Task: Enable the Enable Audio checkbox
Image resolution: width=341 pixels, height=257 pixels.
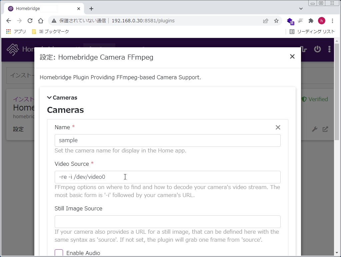Action: 59,253
